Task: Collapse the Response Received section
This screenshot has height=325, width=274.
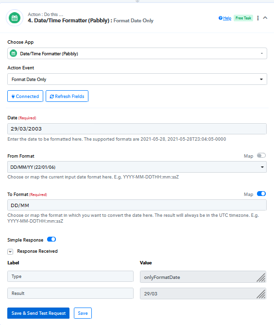Action: pyautogui.click(x=10, y=251)
